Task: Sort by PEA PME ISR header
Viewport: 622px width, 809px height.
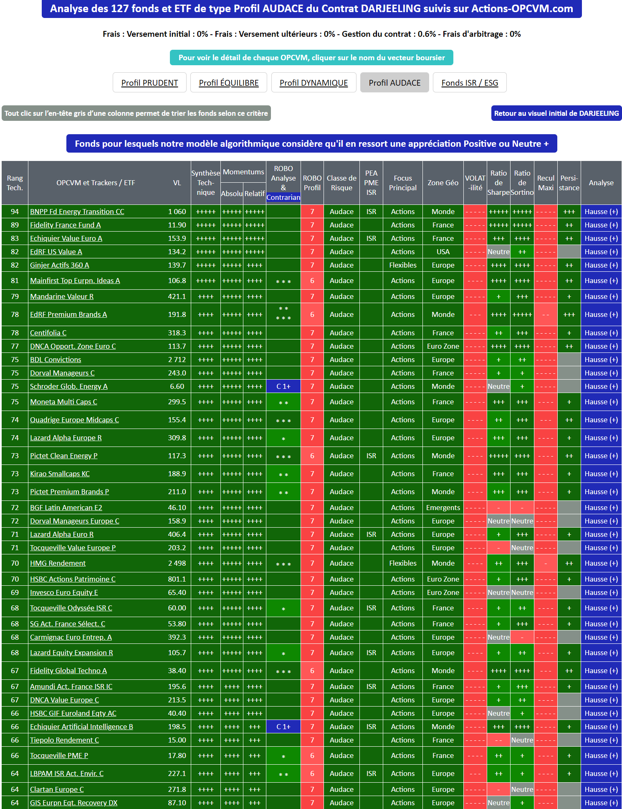Action: [371, 183]
